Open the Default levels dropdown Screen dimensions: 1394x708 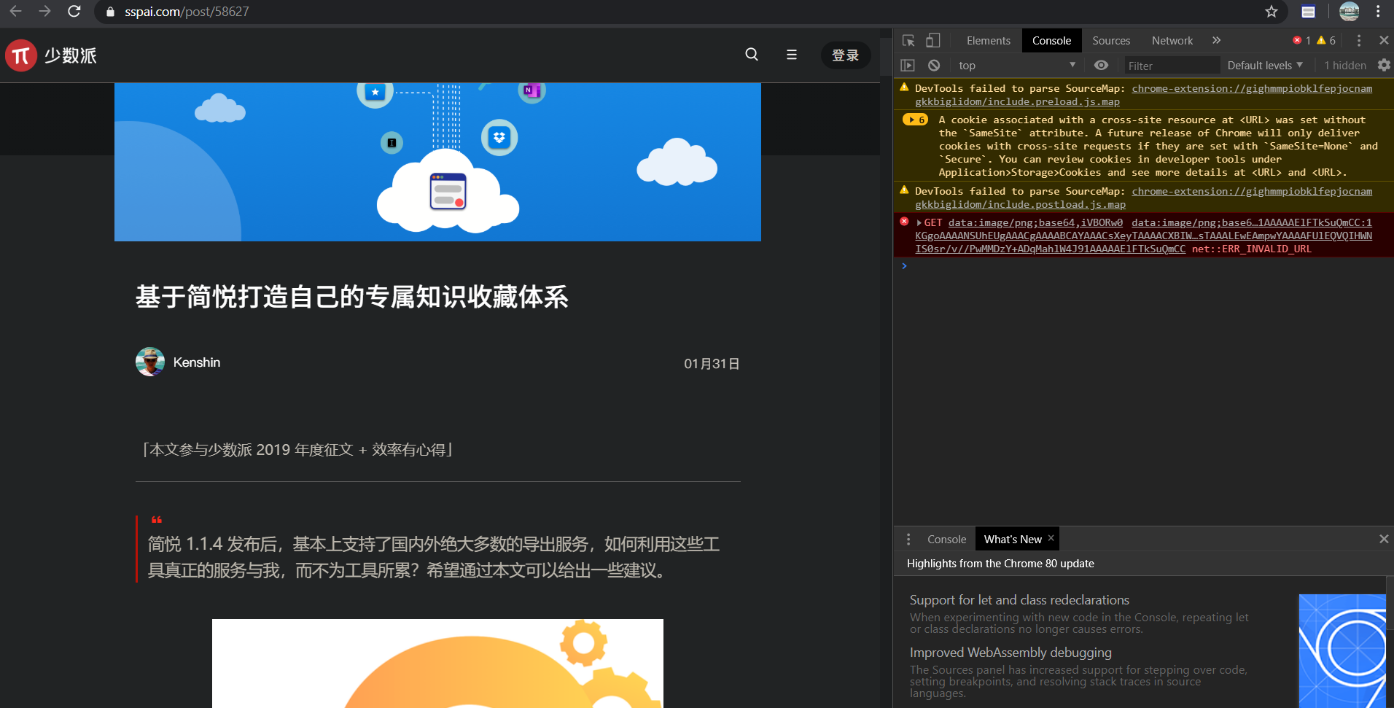coord(1265,65)
